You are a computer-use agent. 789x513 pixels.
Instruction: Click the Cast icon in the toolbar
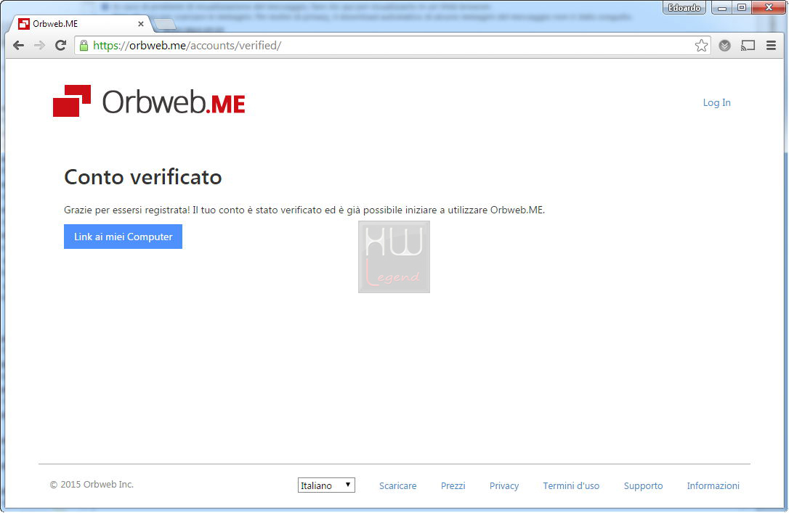748,46
